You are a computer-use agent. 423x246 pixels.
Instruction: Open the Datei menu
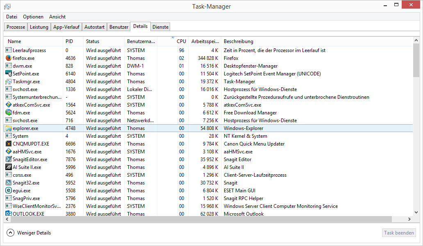[11, 17]
